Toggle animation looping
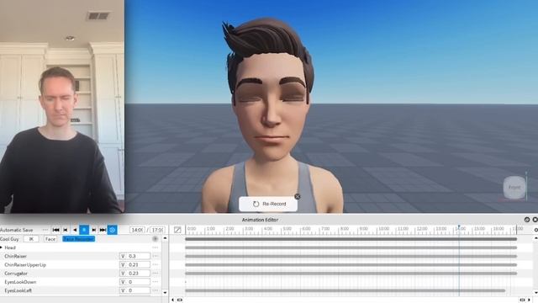Viewport: 538px width, 303px height. point(112,230)
